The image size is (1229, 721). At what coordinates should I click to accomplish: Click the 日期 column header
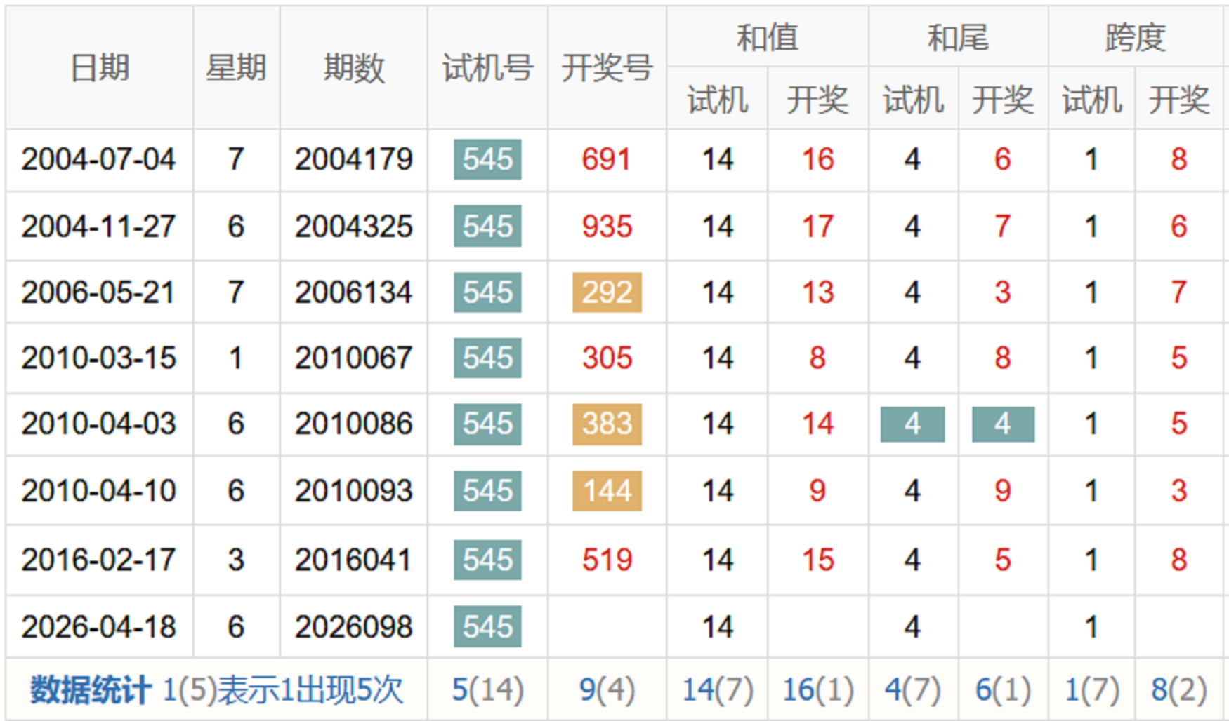pyautogui.click(x=100, y=68)
